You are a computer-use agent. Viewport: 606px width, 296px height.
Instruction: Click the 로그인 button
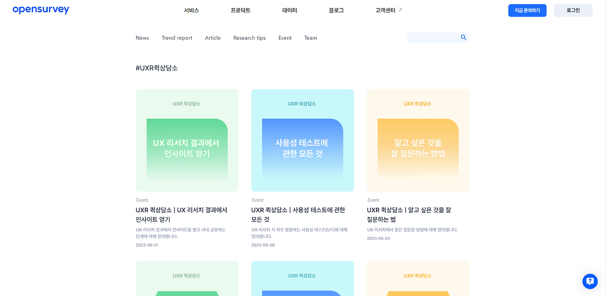point(573,10)
